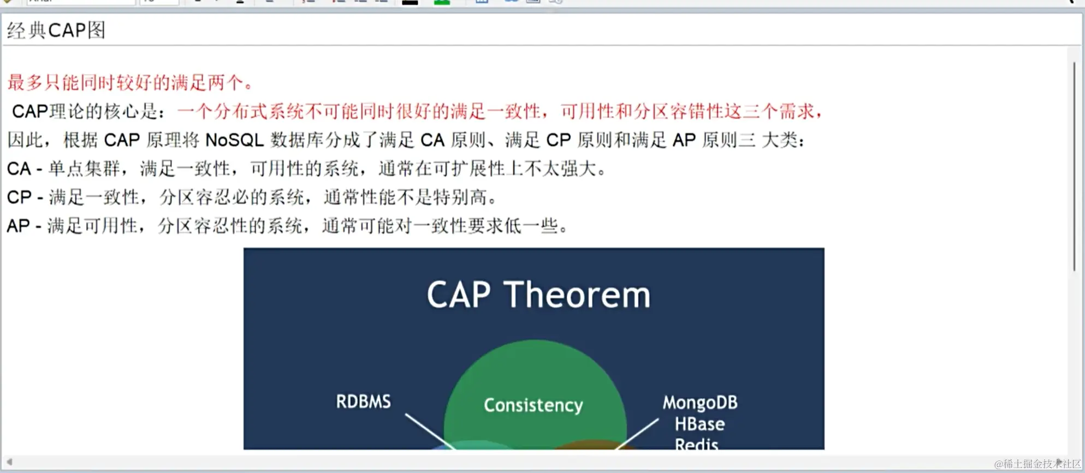Click the numbered list icon with red marks
The height and width of the screenshot is (473, 1085).
click(309, 2)
